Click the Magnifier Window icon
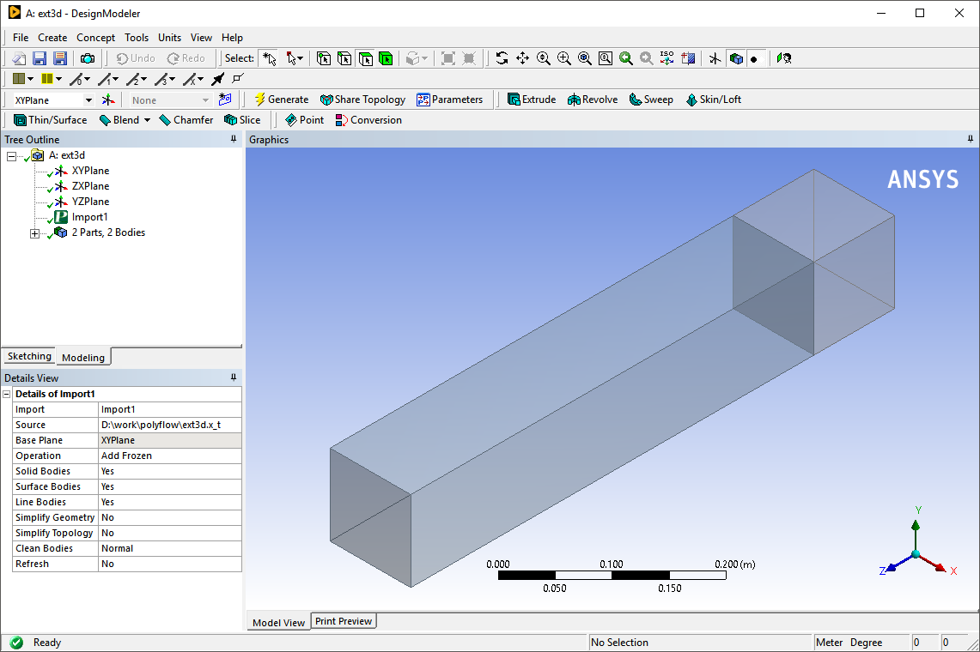Screen dimensions: 980x652 (x=605, y=58)
